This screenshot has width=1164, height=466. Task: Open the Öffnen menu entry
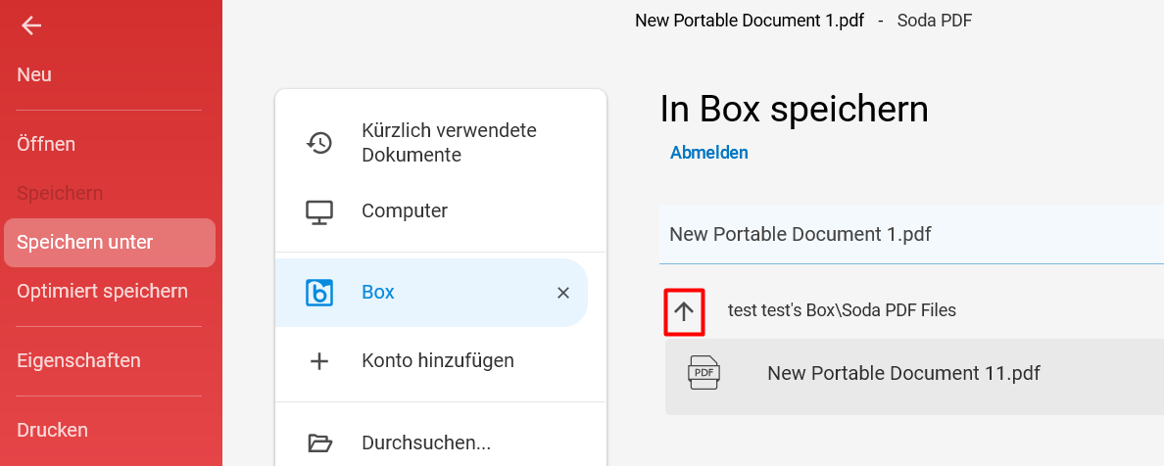(46, 144)
